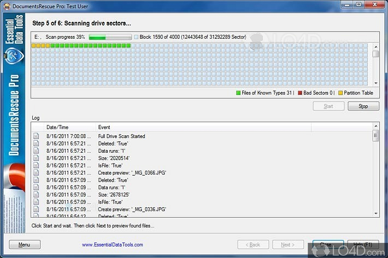Screen dimensions: 388x258
Task: Select "Create preview: '_MG_0336.JPG'" entry
Action: click(x=132, y=209)
